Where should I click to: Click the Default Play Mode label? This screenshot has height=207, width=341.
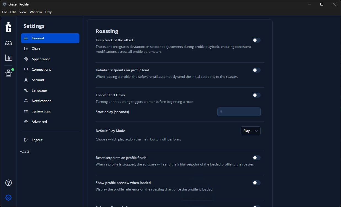coord(110,131)
